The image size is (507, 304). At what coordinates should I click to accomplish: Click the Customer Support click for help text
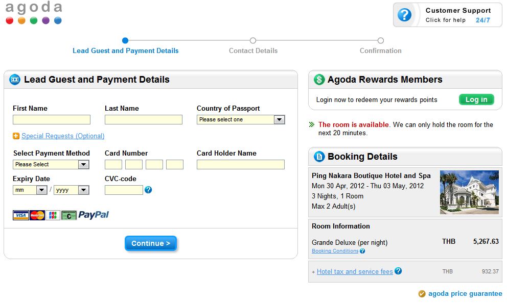446,20
